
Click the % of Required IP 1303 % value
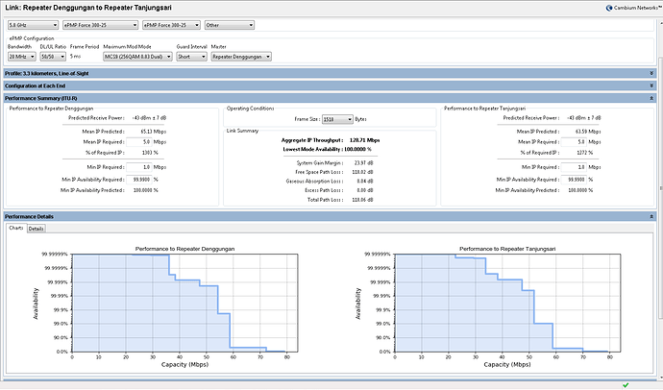coord(150,153)
